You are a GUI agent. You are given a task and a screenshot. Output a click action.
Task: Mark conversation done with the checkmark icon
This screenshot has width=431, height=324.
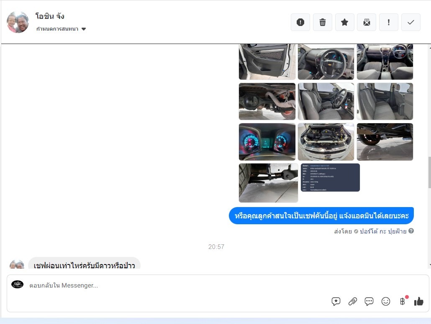tap(410, 22)
